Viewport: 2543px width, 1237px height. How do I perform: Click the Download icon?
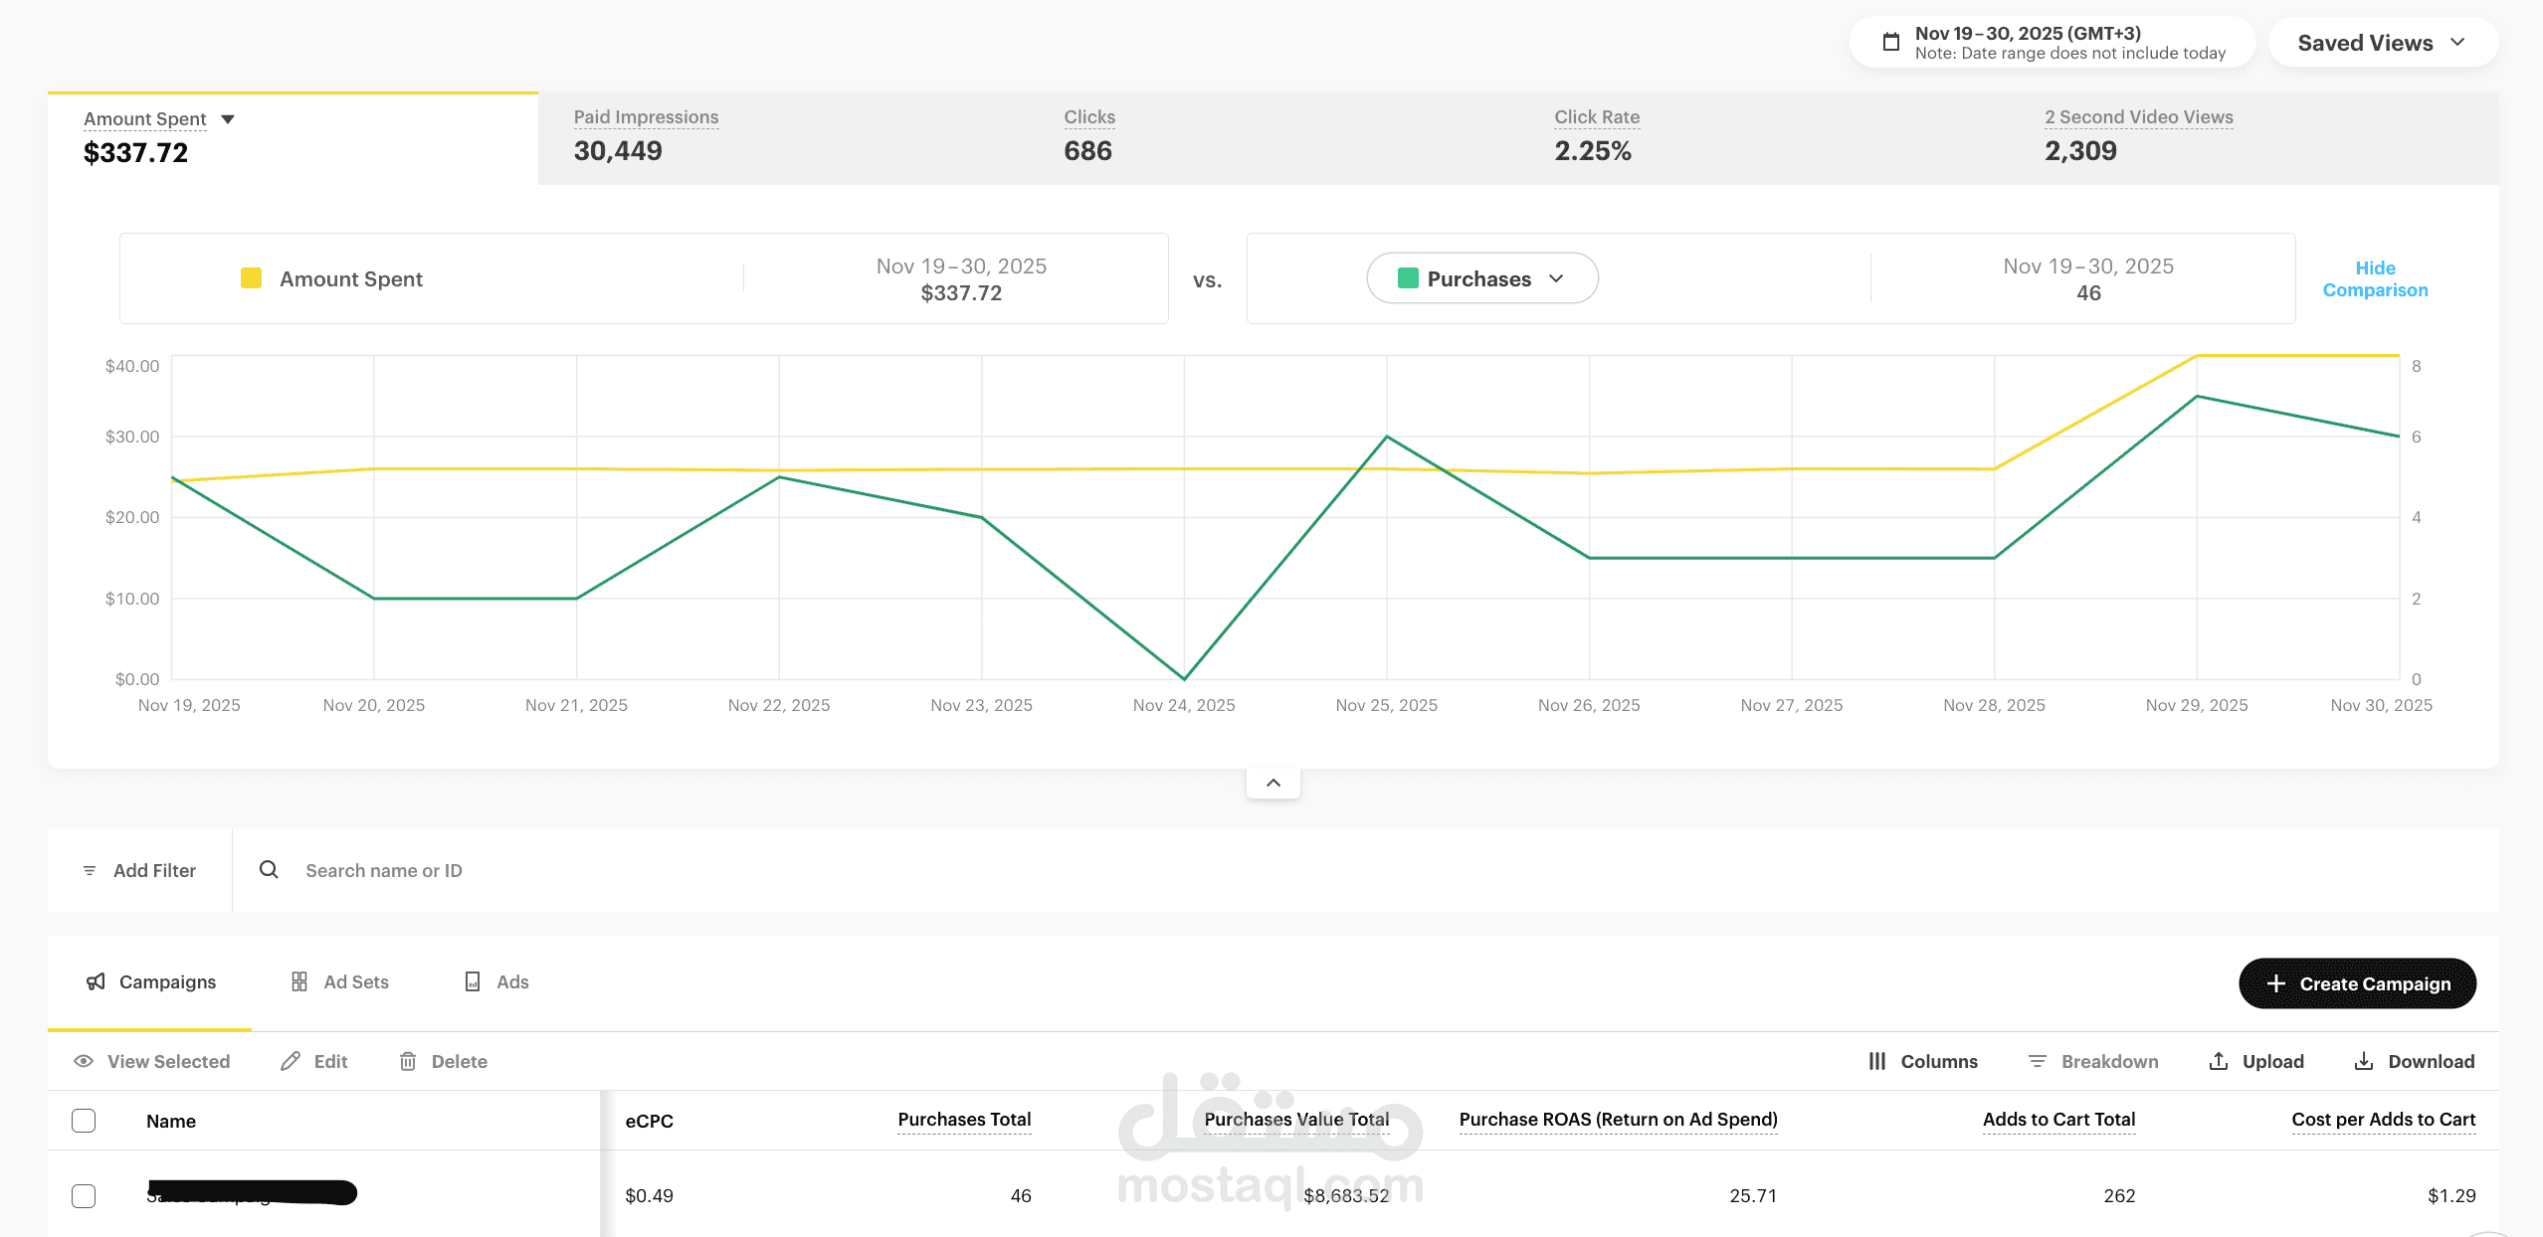click(2364, 1061)
